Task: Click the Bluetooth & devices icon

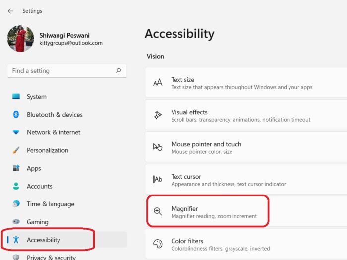Action: tap(16, 115)
